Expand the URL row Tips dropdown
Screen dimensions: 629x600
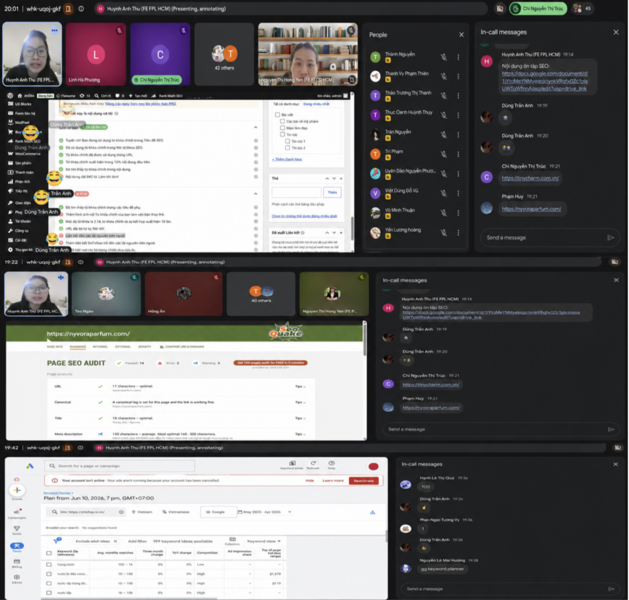tap(300, 387)
